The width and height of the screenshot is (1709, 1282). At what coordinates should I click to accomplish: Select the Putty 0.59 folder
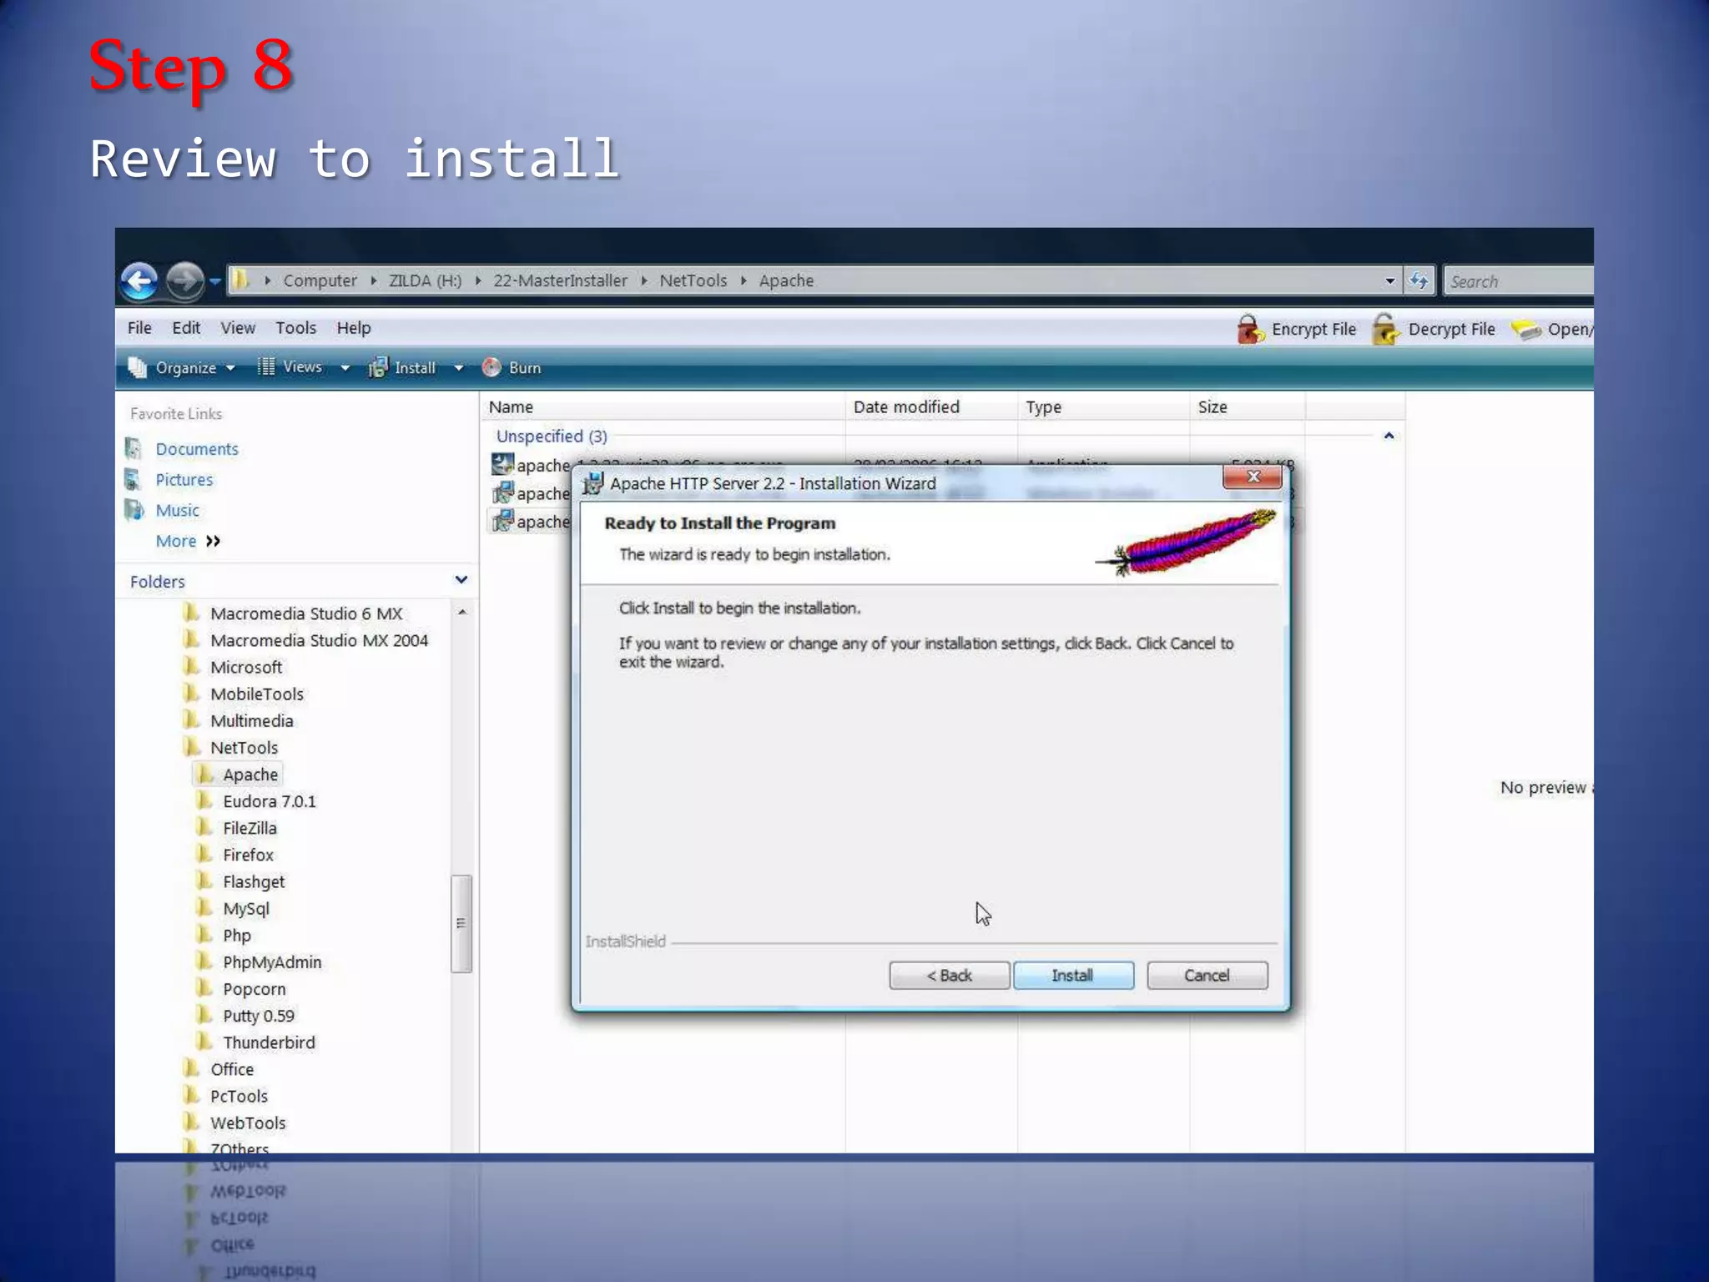pos(258,1016)
